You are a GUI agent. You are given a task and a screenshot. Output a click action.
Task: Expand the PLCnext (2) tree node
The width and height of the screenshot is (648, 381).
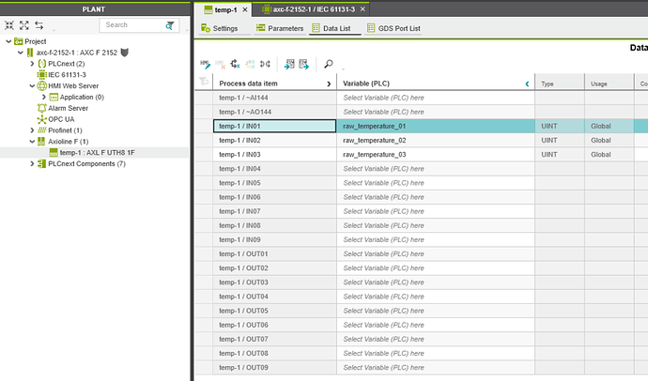[x=31, y=63]
